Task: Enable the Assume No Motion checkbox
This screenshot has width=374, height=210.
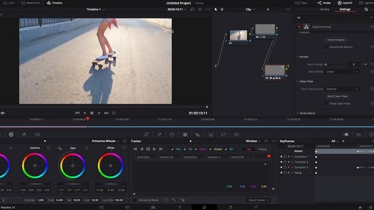Action: pos(326,47)
